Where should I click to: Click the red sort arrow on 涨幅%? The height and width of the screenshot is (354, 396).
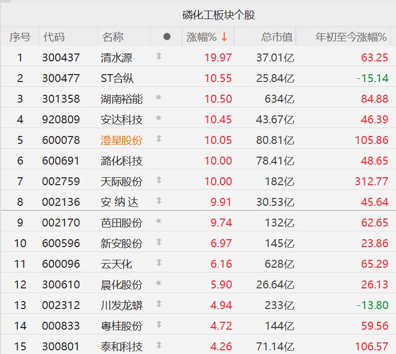pos(224,37)
